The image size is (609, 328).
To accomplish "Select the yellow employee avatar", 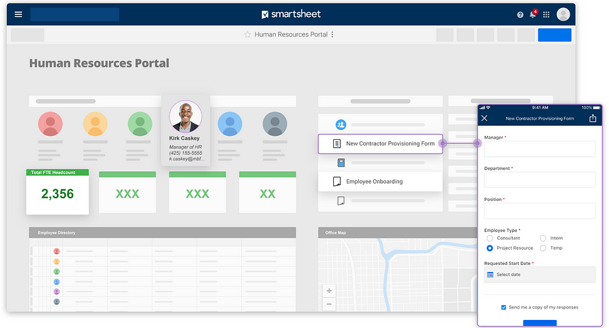I will click(95, 124).
